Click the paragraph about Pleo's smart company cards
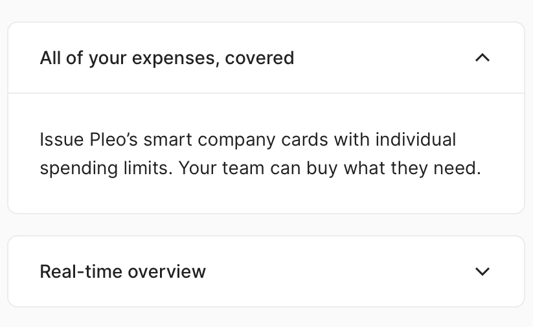533x327 pixels. [x=259, y=154]
